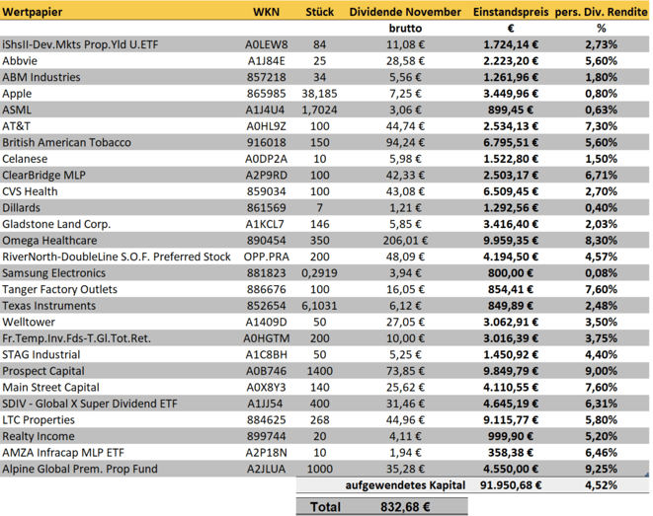Click Samsung Electronics Stück value 0,2919
Viewport: 653px width, 516px height.
tap(319, 272)
